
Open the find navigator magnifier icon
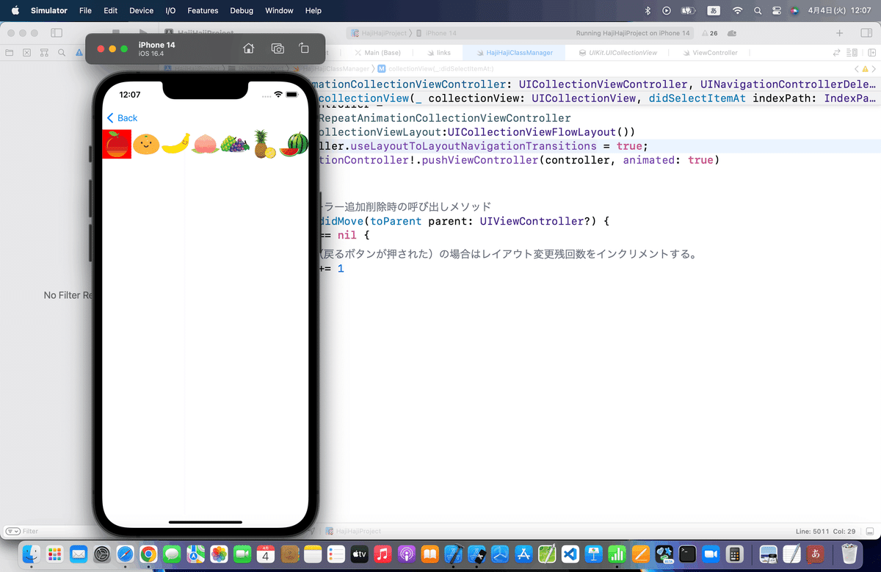pyautogui.click(x=62, y=53)
